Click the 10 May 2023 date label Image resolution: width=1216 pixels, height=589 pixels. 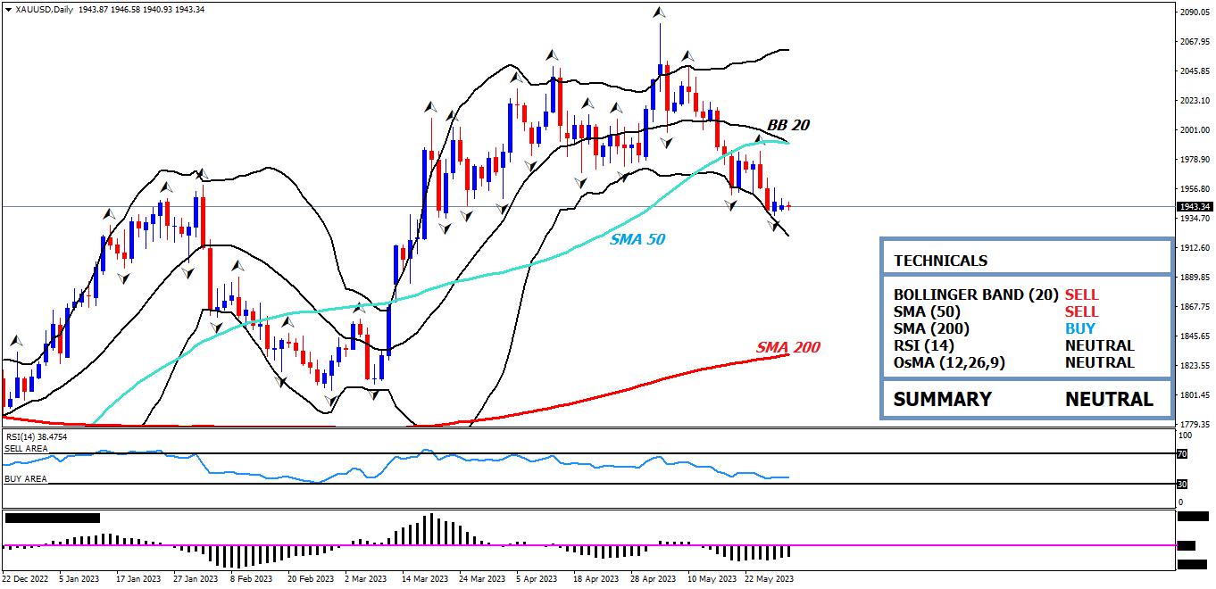[x=711, y=579]
